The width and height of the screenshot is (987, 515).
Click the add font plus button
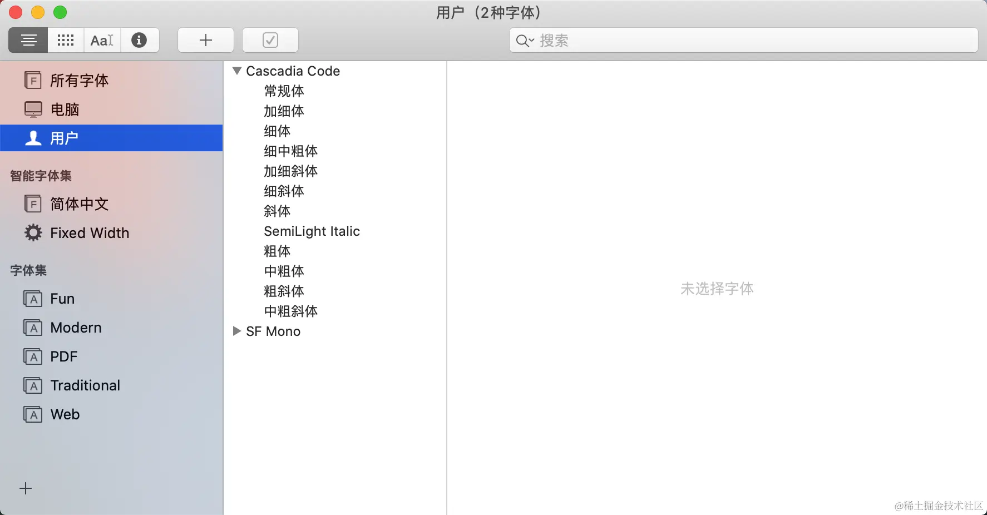pos(206,40)
